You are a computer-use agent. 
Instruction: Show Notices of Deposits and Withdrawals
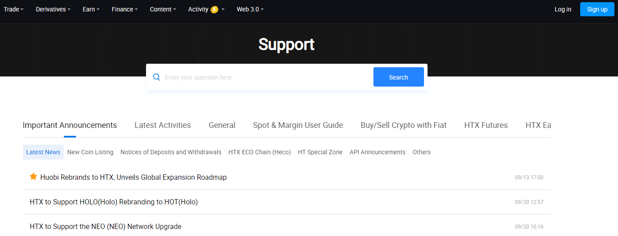click(x=171, y=152)
